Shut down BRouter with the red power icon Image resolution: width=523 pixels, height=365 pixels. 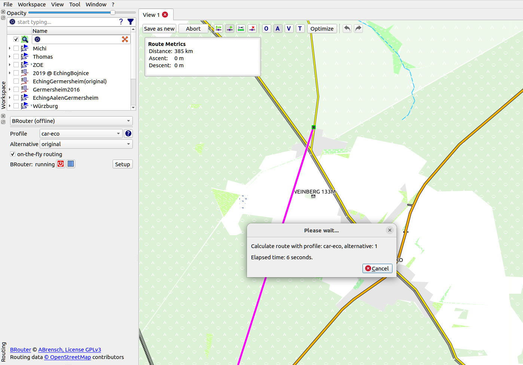(x=60, y=163)
